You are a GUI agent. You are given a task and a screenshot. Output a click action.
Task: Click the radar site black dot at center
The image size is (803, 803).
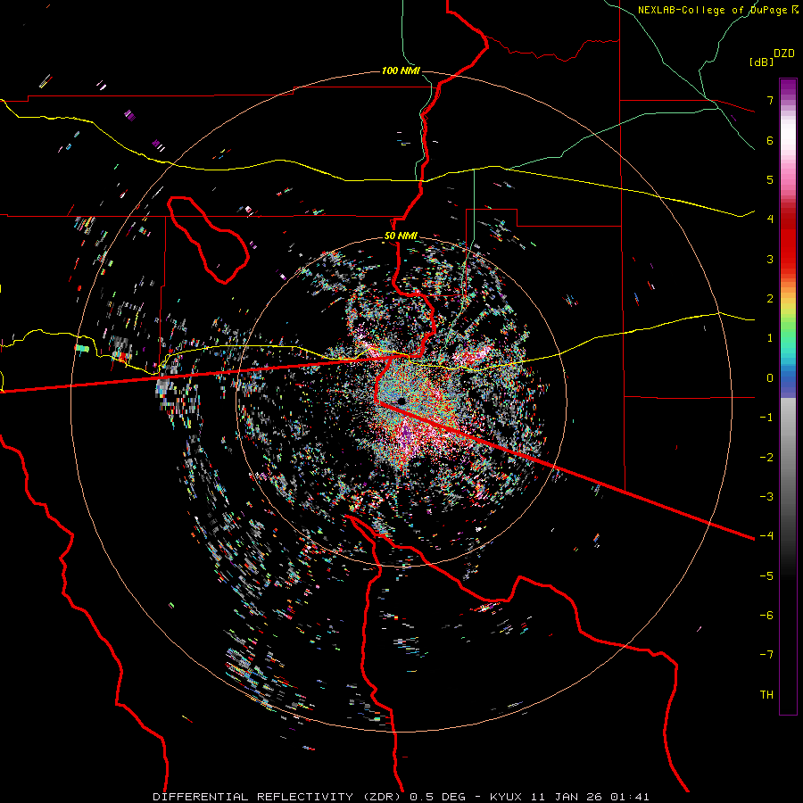401,401
